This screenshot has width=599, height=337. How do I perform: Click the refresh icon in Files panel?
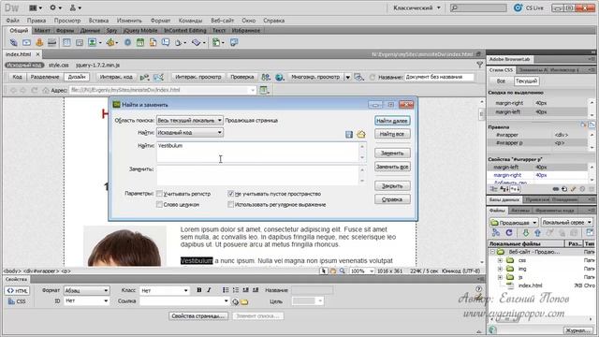point(509,232)
